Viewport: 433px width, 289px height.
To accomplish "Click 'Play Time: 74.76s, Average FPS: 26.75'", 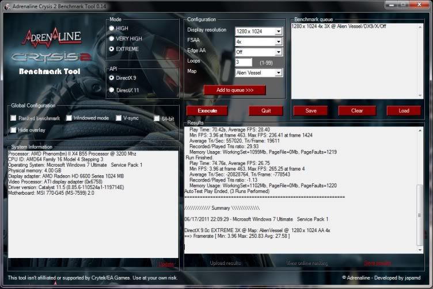I will [230, 163].
